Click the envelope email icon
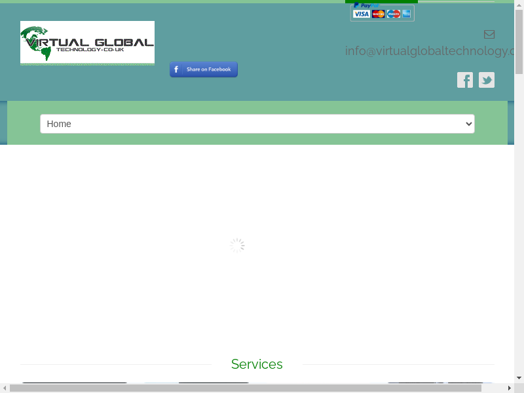The image size is (524, 393). click(x=489, y=34)
